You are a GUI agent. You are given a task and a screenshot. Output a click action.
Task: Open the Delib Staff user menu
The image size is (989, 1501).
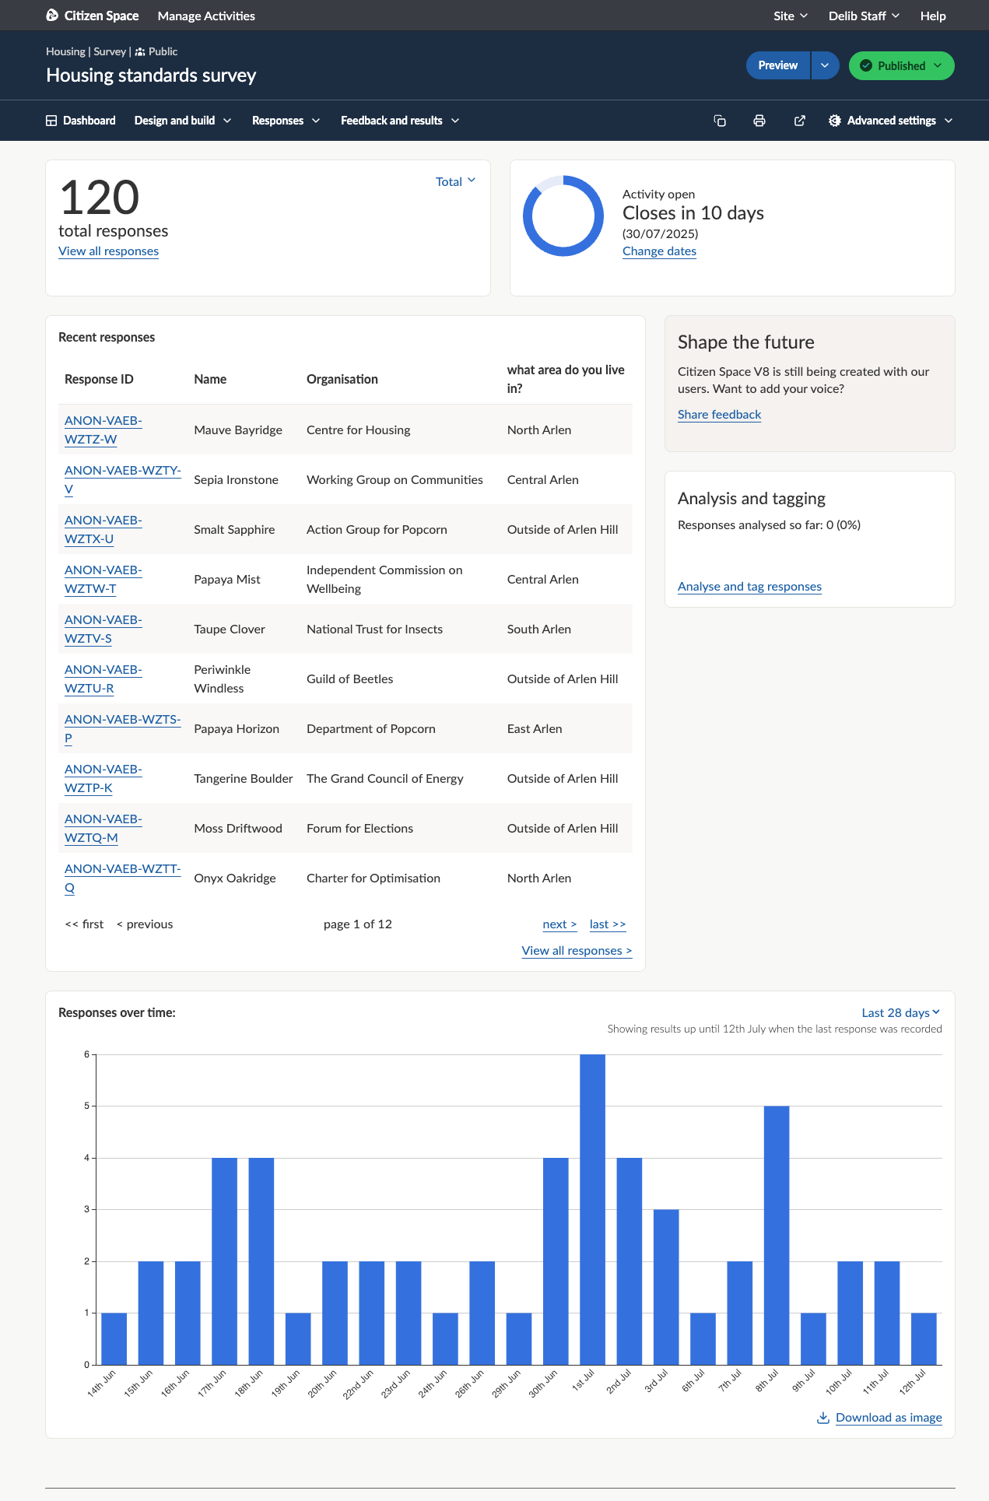(864, 16)
